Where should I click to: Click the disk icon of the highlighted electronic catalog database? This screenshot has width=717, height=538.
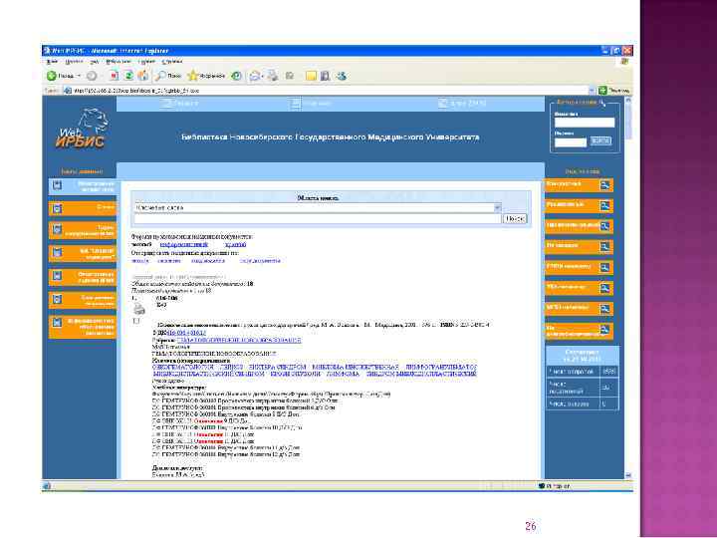point(57,185)
